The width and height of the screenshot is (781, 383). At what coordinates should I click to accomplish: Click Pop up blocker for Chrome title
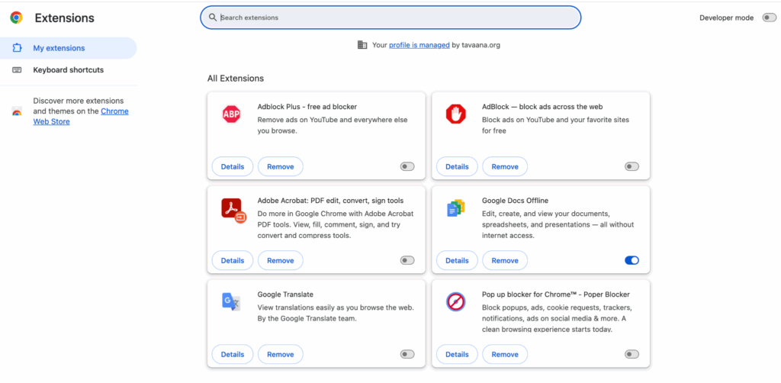click(x=556, y=294)
